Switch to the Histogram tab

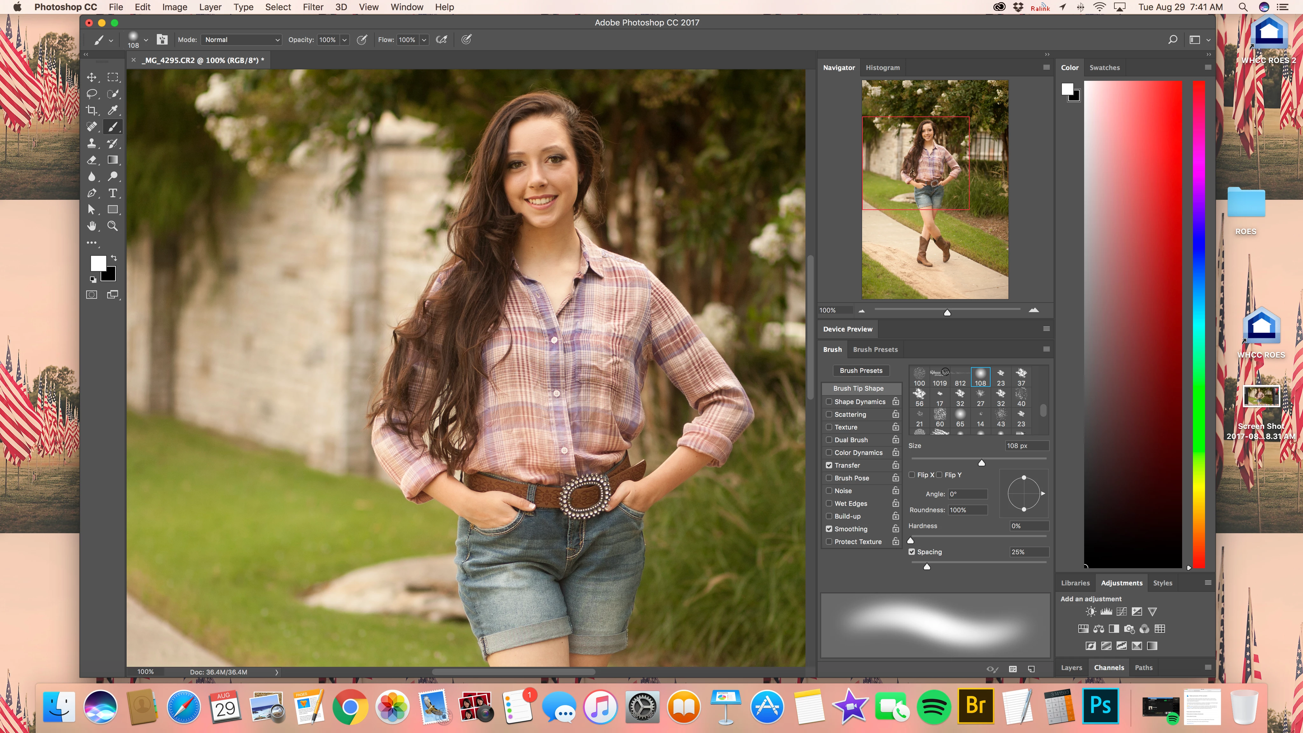(x=882, y=67)
